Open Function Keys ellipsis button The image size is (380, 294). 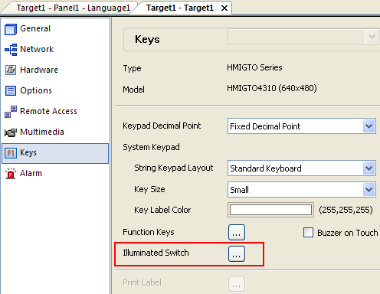(237, 232)
